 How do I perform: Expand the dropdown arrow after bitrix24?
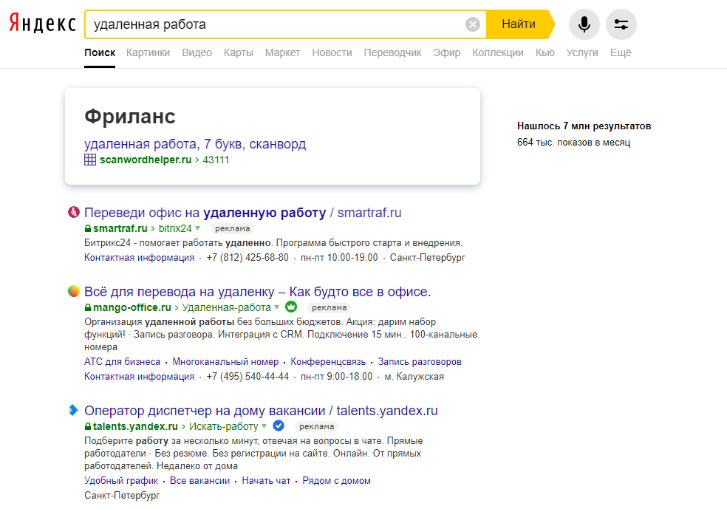point(197,228)
